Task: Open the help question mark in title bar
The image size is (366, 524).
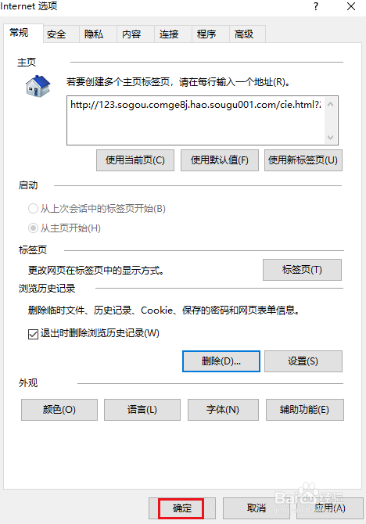Action: point(316,6)
